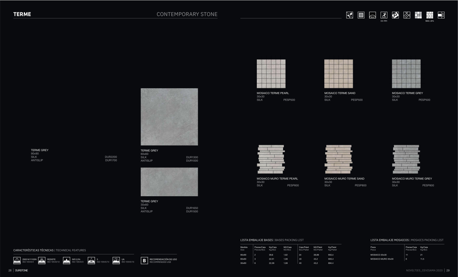Click the MOSAICO TERME GREY caption
Viewport: 458px width, 277px height.
(408, 93)
